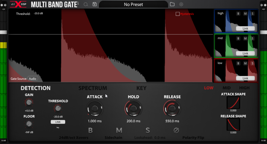
Task: Open the No Preset selector dropdown
Action: 133,4
